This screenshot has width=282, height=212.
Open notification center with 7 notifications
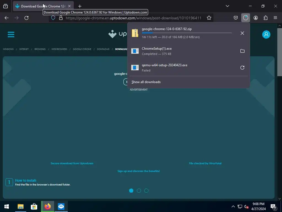point(273,206)
